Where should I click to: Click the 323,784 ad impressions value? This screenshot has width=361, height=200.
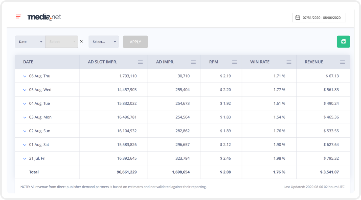[183, 158]
